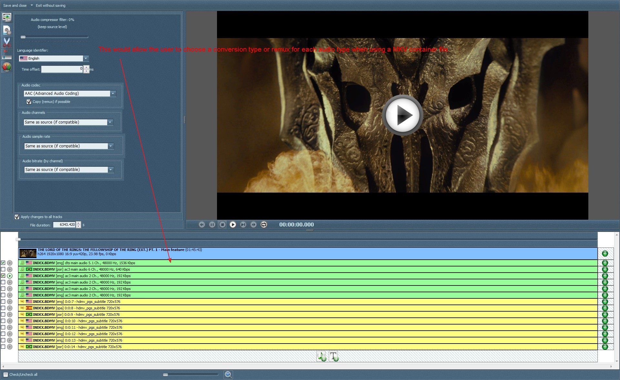
Task: Click Exit without saving
Action: 50,5
